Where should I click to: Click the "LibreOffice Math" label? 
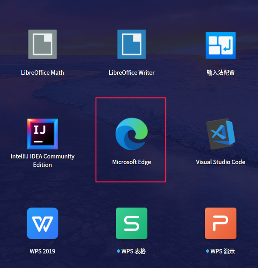[42, 73]
